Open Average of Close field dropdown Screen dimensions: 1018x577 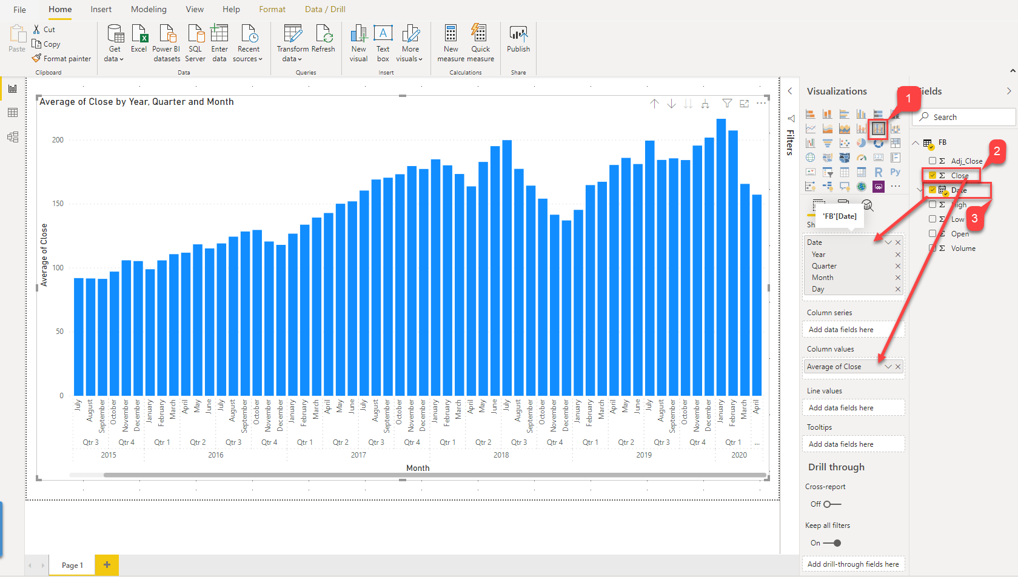click(x=888, y=367)
